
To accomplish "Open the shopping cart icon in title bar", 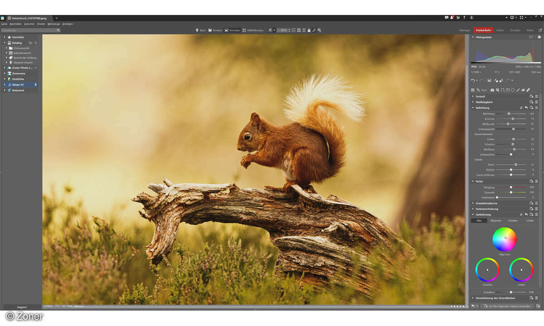I will point(458,18).
